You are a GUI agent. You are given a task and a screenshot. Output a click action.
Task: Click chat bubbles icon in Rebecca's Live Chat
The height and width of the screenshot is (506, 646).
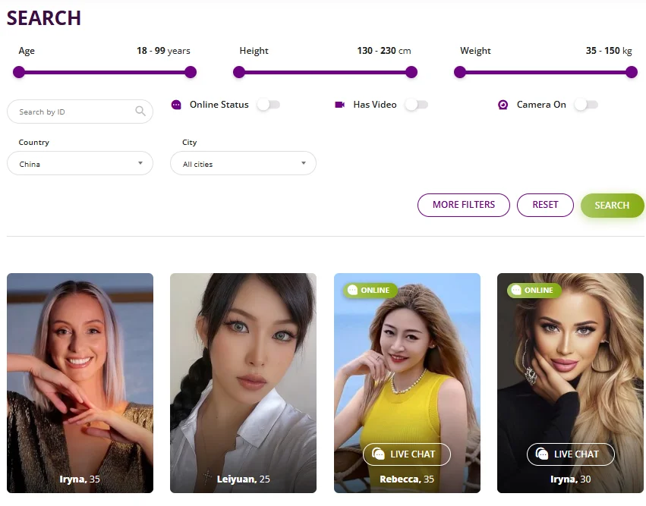pos(378,454)
